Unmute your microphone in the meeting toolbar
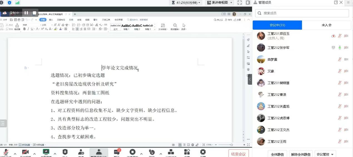 (6, 152)
